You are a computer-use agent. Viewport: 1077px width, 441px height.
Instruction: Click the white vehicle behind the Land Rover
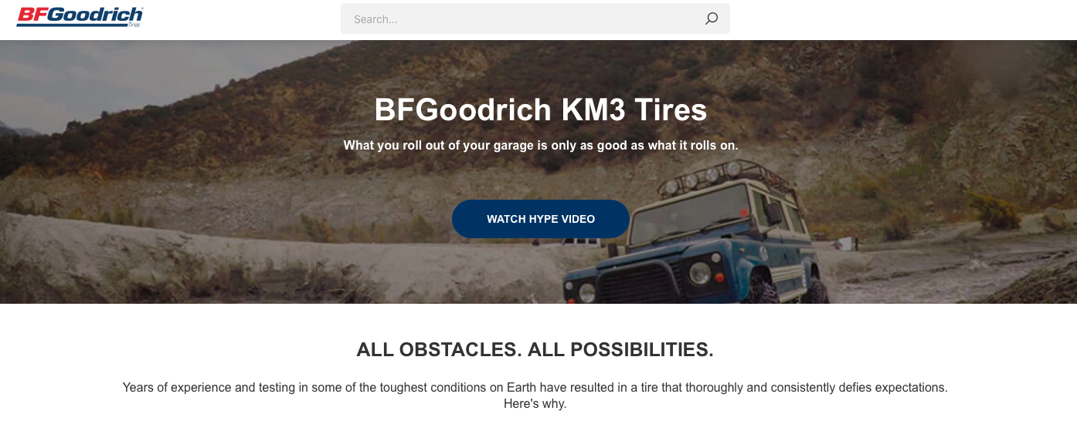click(x=583, y=241)
